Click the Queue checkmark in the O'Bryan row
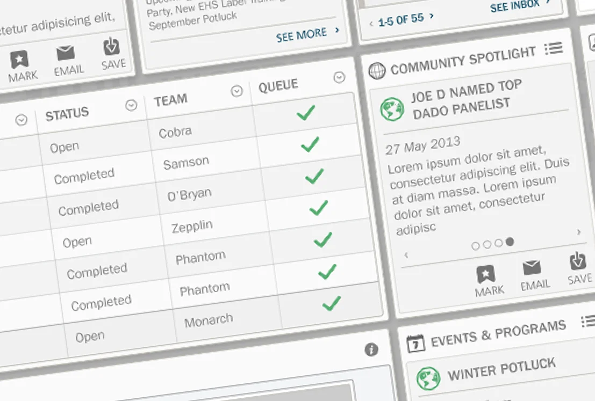 [x=314, y=176]
